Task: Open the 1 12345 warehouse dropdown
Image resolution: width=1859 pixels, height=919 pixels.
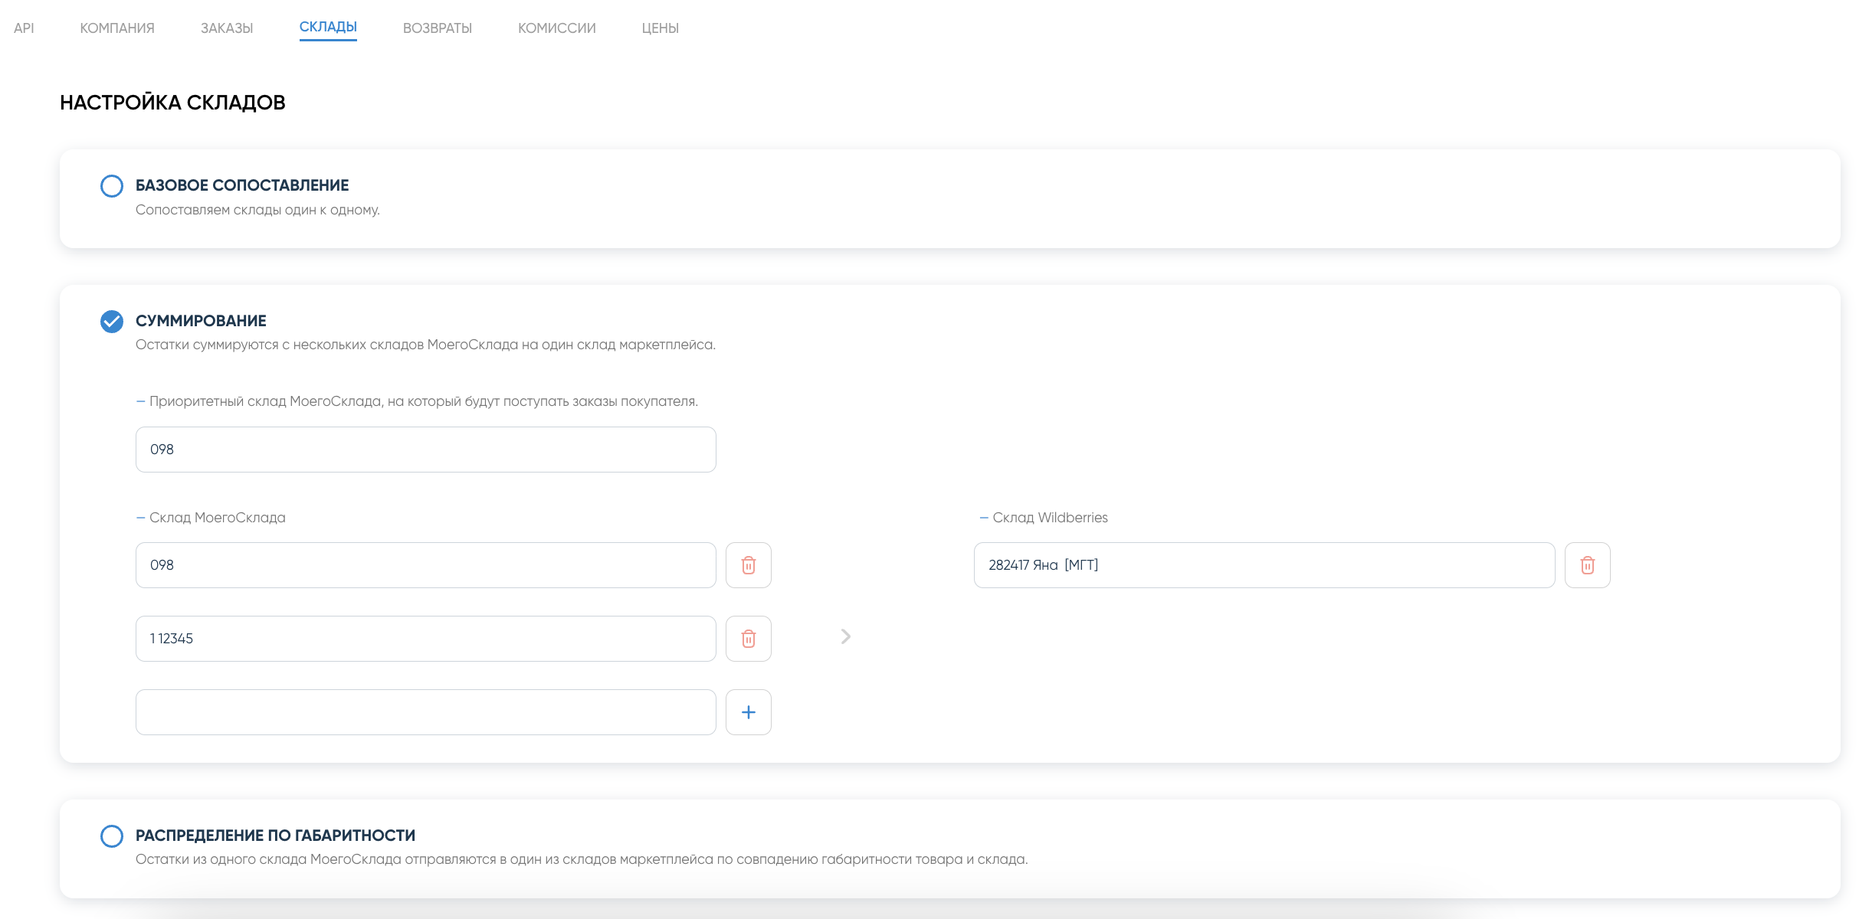Action: tap(425, 639)
